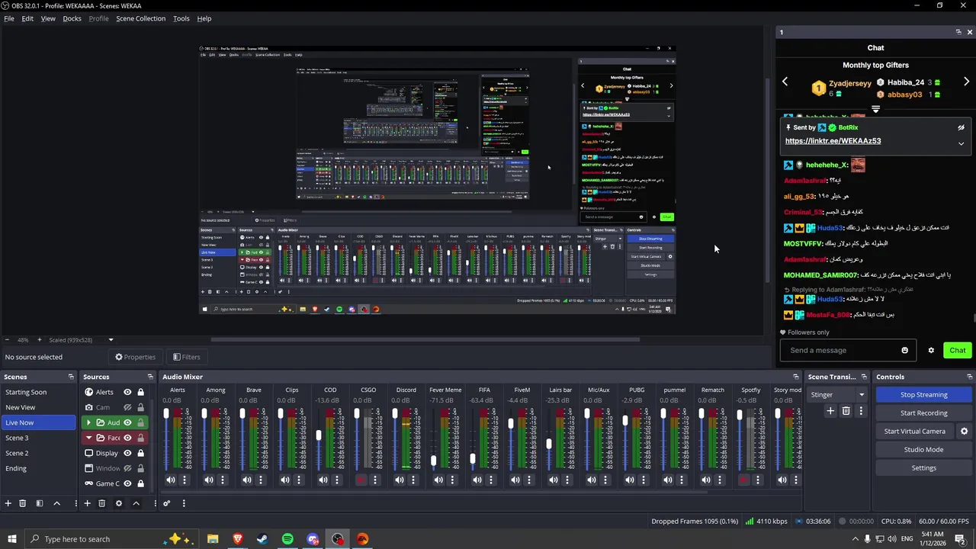Open chat settings gear icon

pyautogui.click(x=931, y=351)
